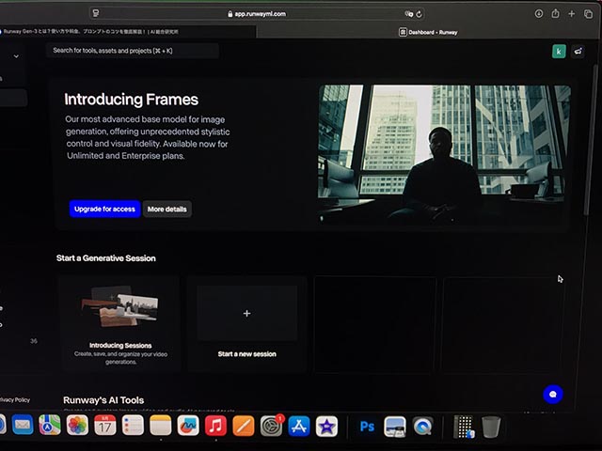This screenshot has height=451, width=602.
Task: Start a new session card
Action: tap(246, 324)
